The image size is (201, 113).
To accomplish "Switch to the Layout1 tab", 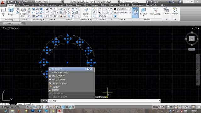I will coord(20,104).
